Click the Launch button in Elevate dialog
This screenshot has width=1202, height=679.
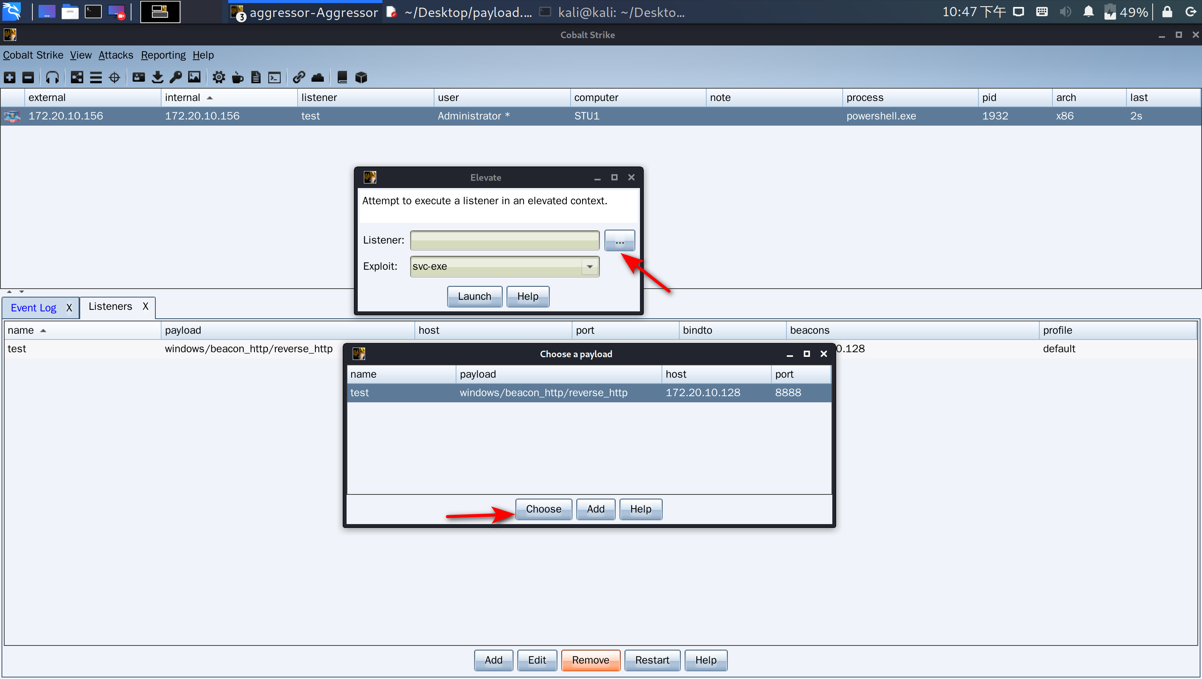[x=474, y=297]
